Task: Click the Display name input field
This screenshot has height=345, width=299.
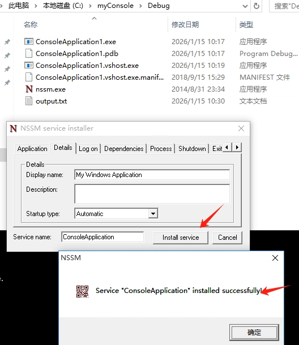Action: click(x=152, y=175)
